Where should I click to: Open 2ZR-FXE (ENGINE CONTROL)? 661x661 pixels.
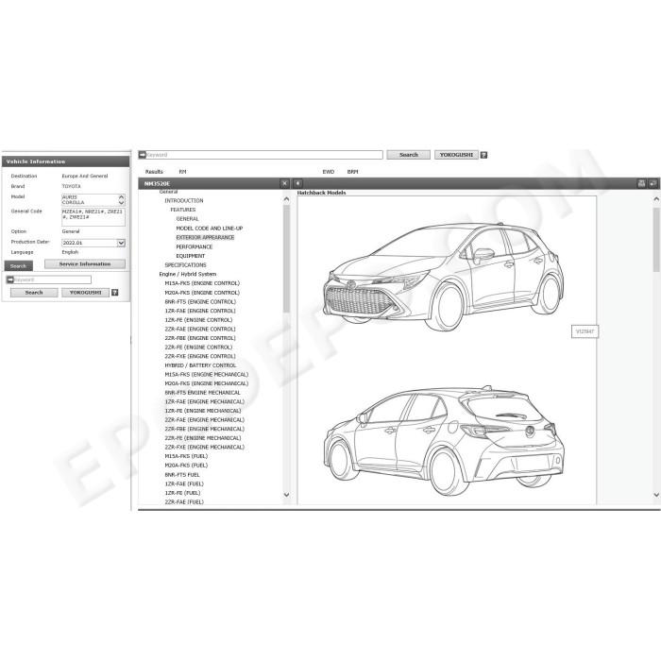click(200, 356)
